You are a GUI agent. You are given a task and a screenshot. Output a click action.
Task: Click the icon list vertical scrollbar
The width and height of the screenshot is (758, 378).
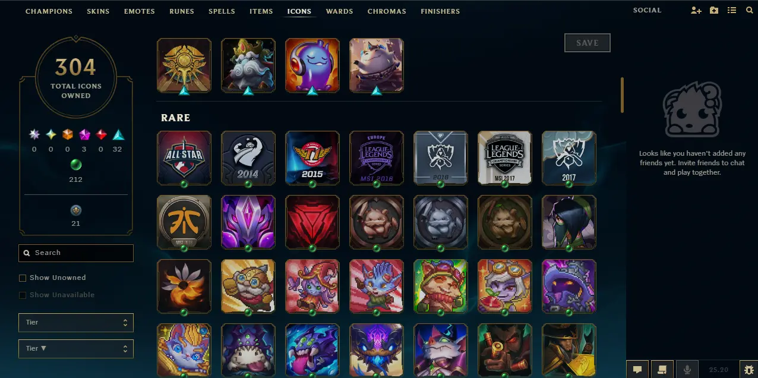(x=622, y=95)
